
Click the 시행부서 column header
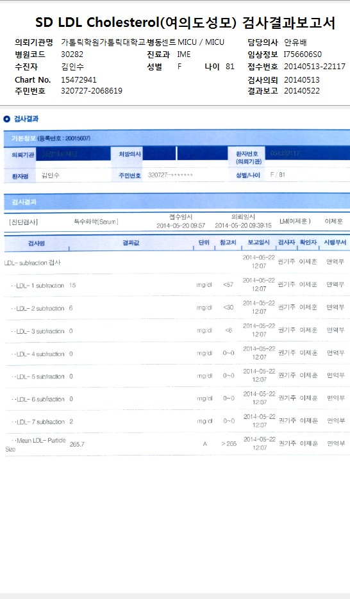pos(335,243)
